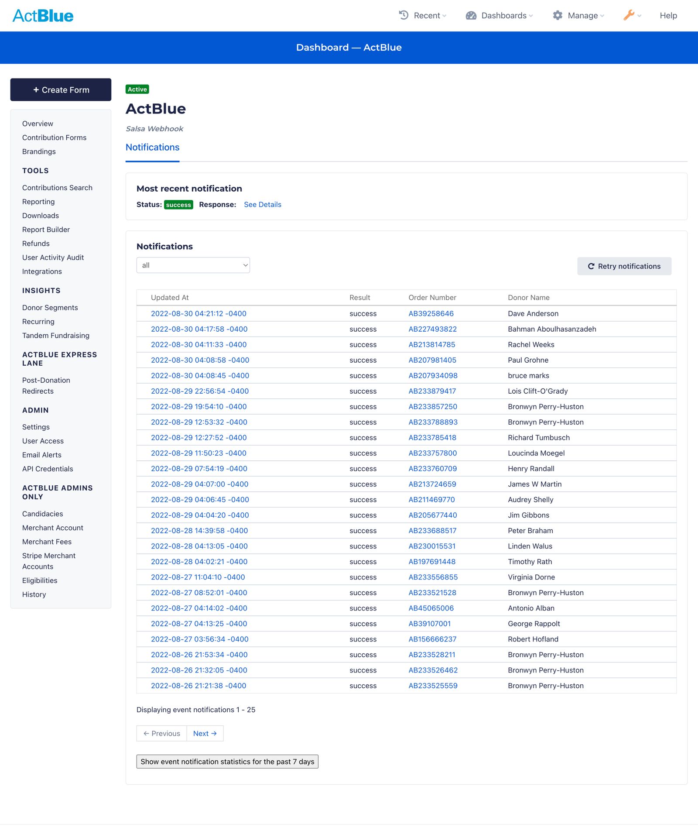Expand the wrench menu chevron
Viewport: 698px width, 827px height.
[639, 16]
